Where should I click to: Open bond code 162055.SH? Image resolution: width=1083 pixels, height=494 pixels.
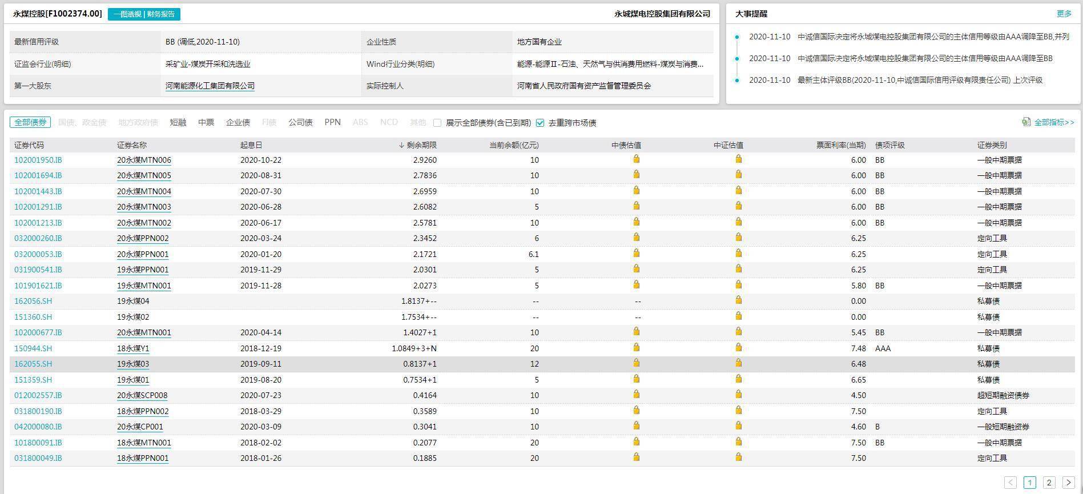33,364
